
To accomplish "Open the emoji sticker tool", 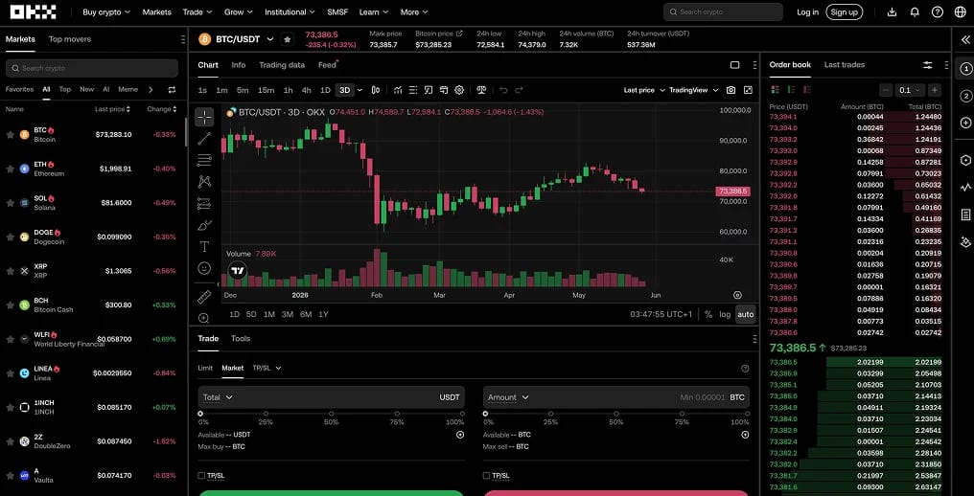I will click(x=204, y=268).
